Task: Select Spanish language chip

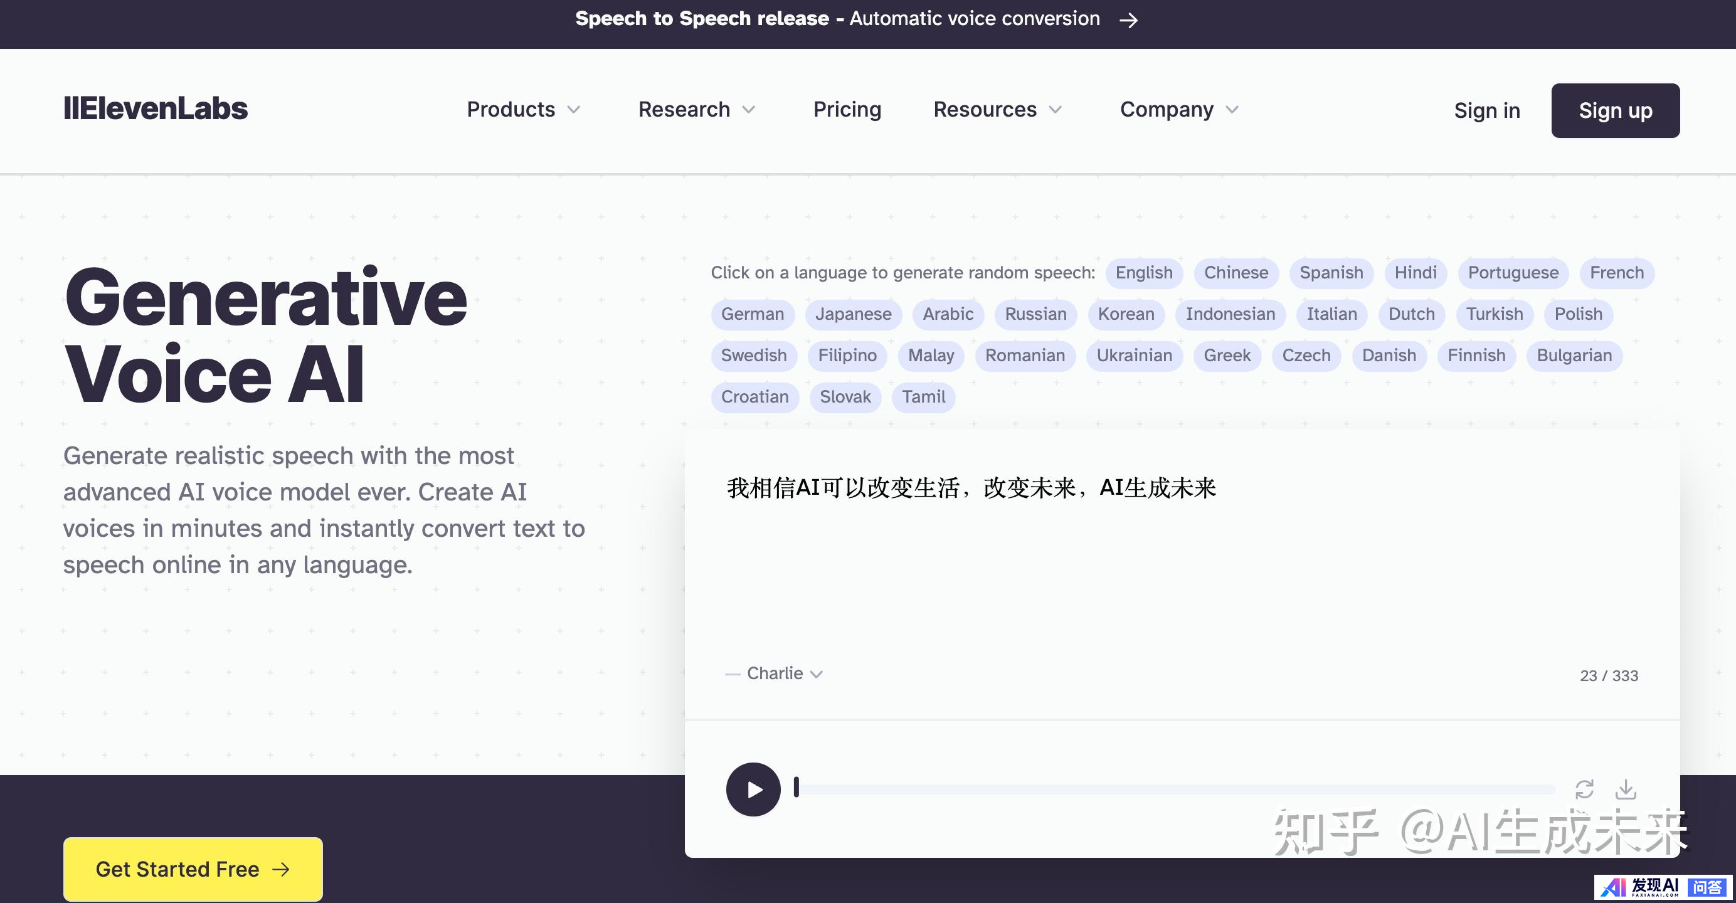Action: point(1331,273)
